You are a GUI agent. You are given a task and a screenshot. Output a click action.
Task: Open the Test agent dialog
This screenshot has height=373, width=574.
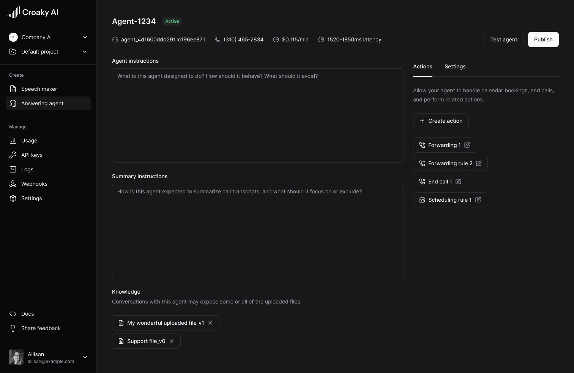tap(503, 39)
